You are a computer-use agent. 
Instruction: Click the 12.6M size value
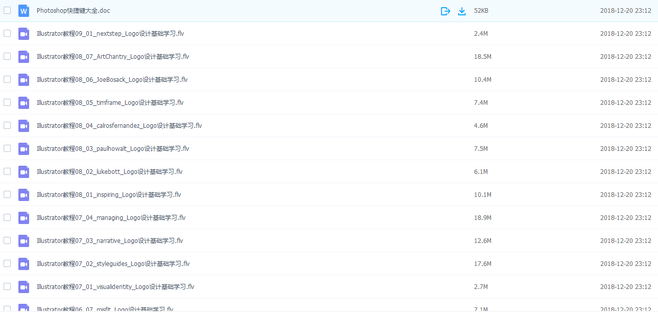(483, 241)
